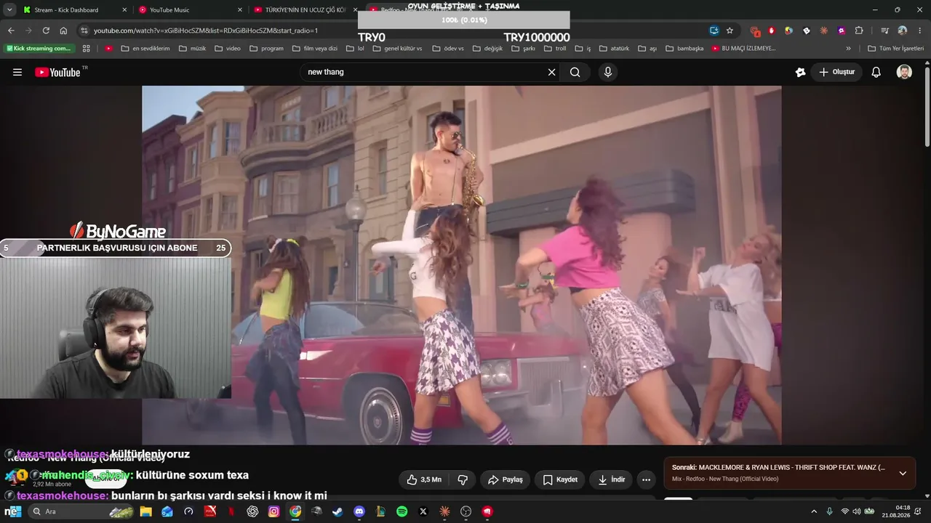
Task: Show hidden system tray icons
Action: click(x=814, y=511)
